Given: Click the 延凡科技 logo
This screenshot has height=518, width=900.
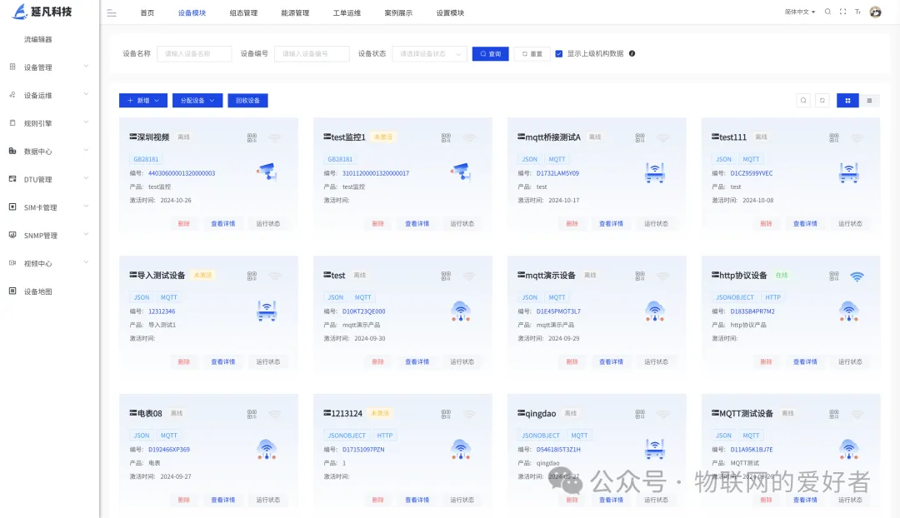Looking at the screenshot, I should [x=42, y=12].
